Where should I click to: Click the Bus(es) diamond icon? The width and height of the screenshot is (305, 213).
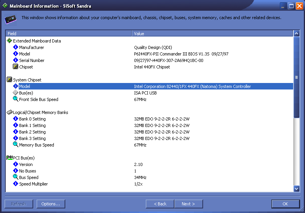coord(16,93)
